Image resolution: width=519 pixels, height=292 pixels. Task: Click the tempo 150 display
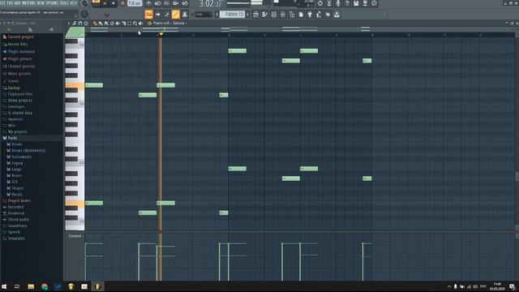pos(135,3)
